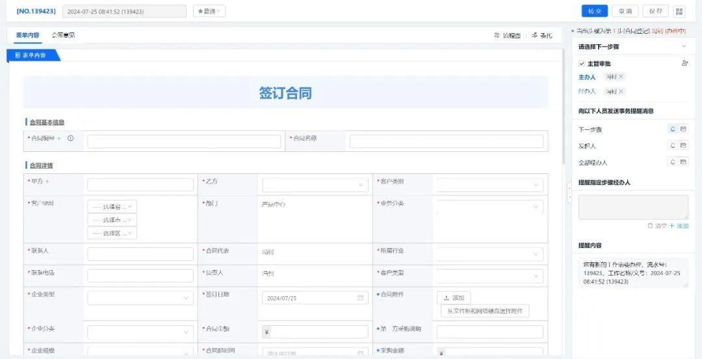
Task: Open the 普通 priority dropdown
Action: 209,11
